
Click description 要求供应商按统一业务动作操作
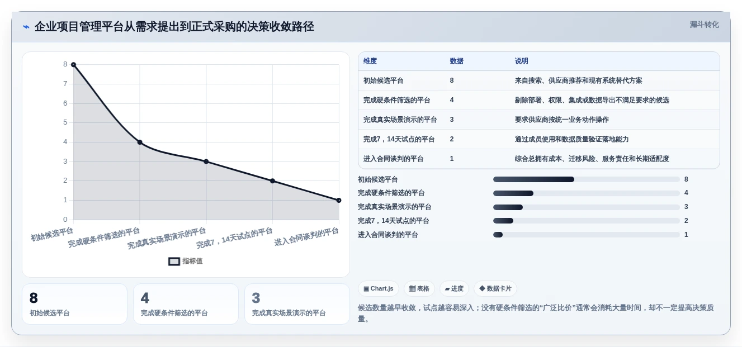562,120
